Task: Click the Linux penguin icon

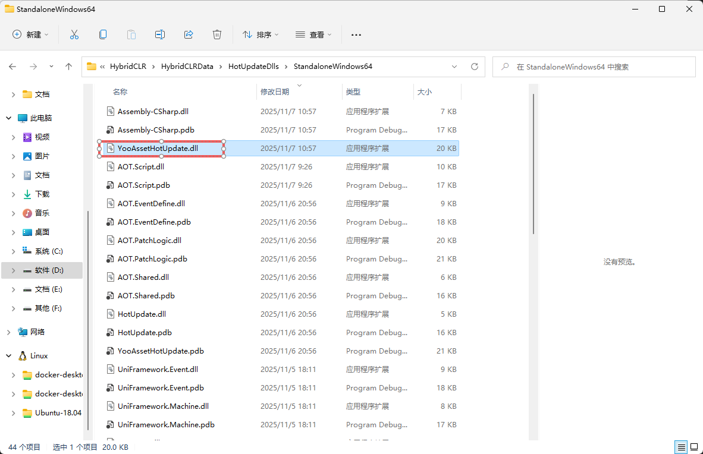Action: click(23, 356)
